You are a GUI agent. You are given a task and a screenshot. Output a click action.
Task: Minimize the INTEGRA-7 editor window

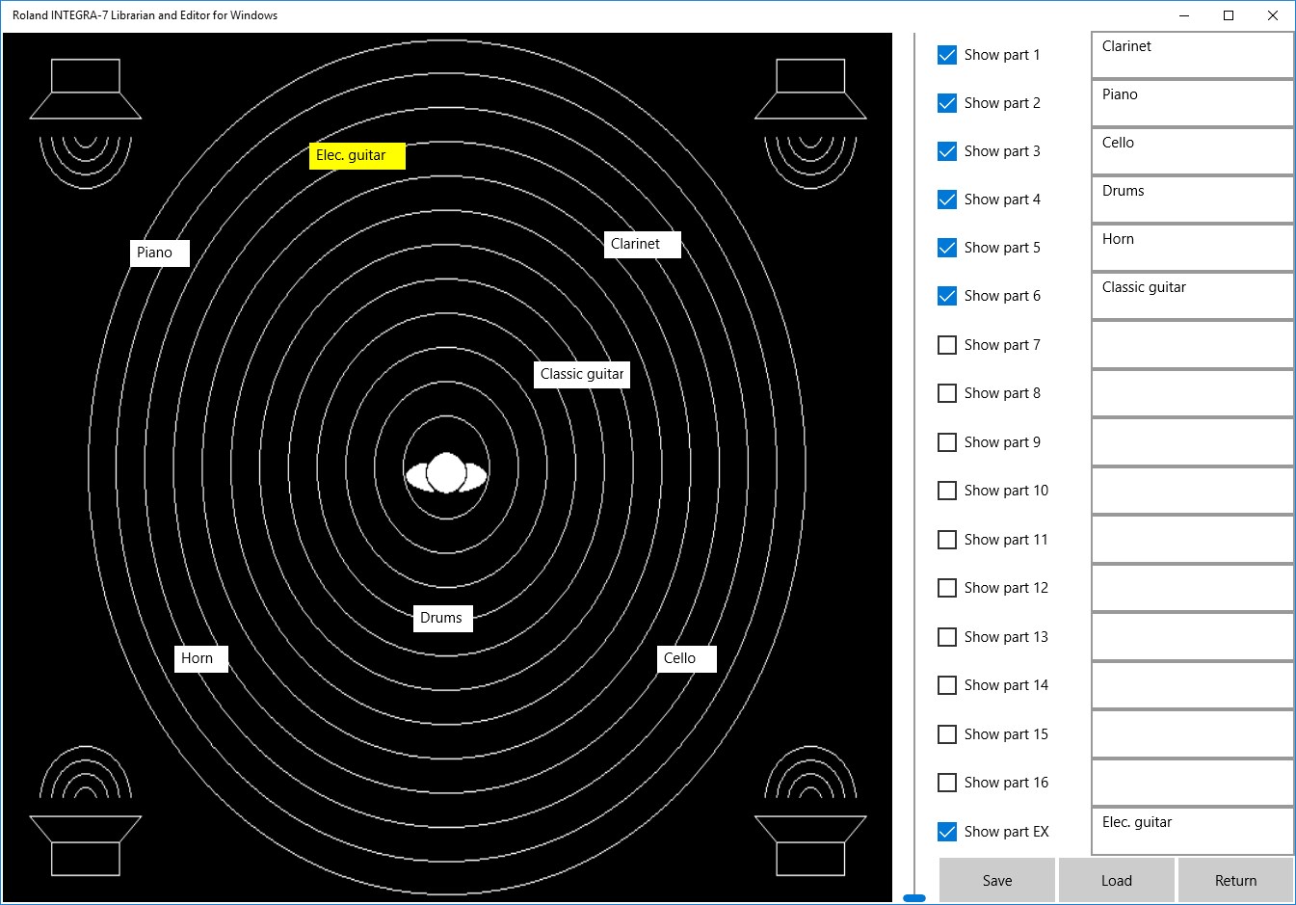point(1184,15)
